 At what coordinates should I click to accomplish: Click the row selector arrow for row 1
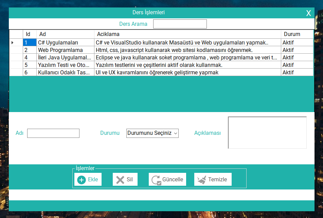12,42
